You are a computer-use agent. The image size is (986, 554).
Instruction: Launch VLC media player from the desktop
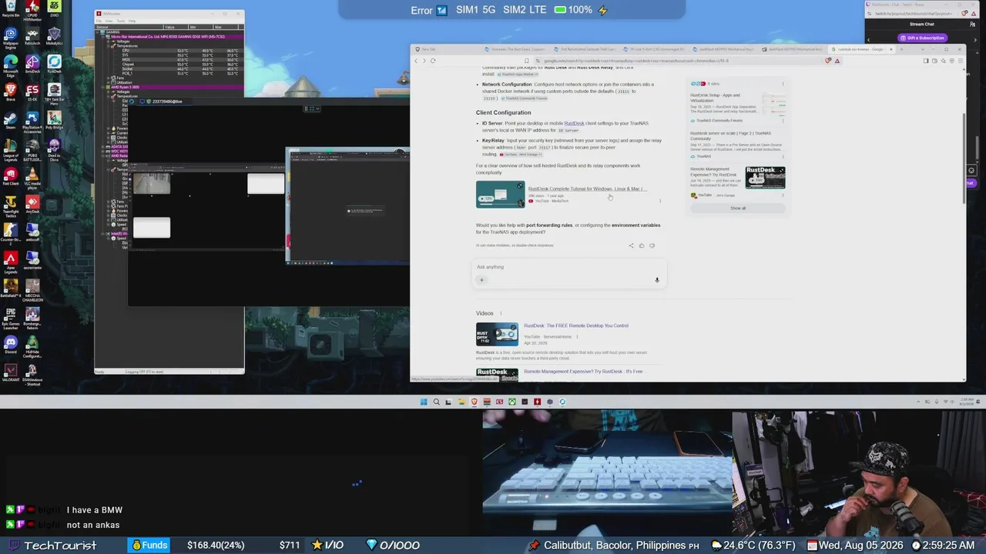(x=32, y=179)
